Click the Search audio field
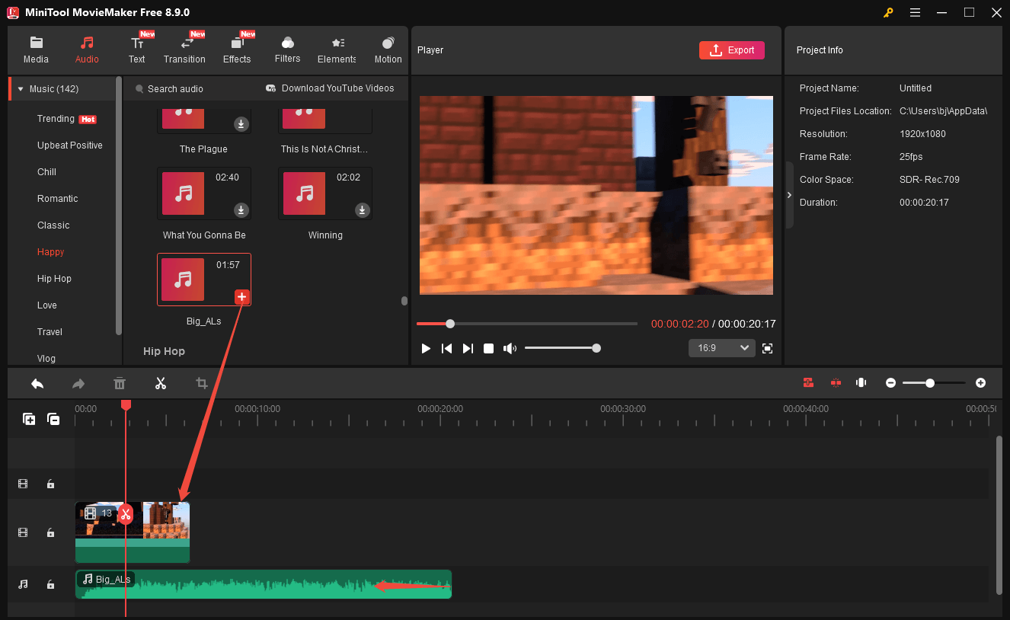Screen dimensions: 1010x620 (x=194, y=89)
